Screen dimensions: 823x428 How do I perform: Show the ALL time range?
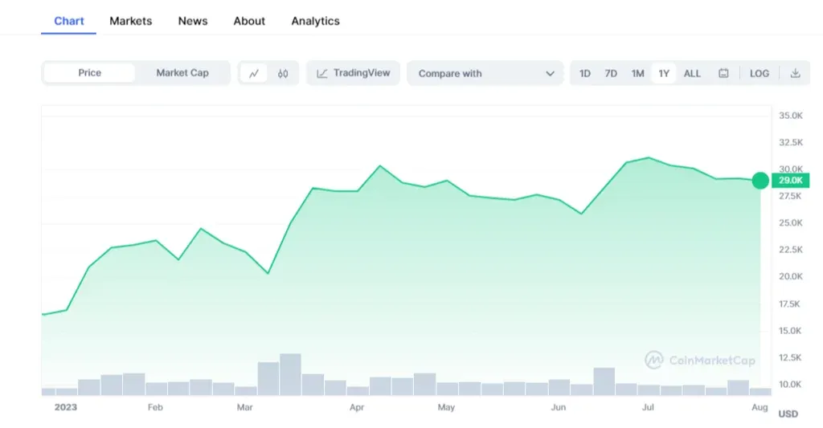tap(692, 73)
